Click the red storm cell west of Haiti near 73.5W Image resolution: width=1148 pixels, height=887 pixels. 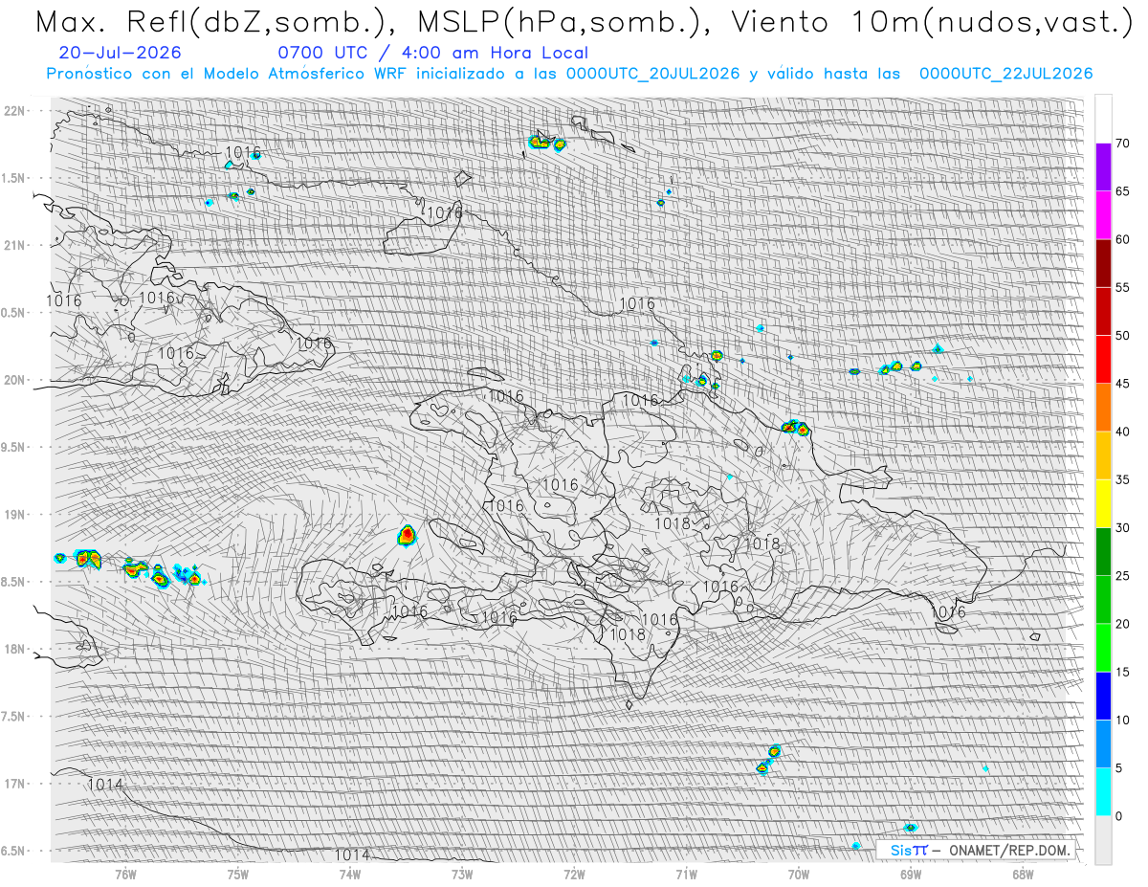(x=408, y=534)
